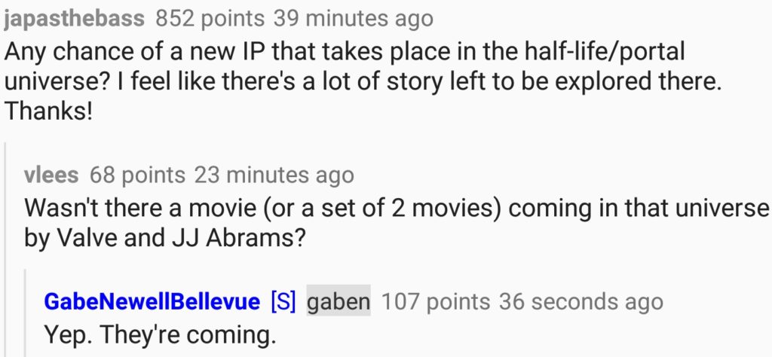Select the gaben flair badge

coord(339,302)
